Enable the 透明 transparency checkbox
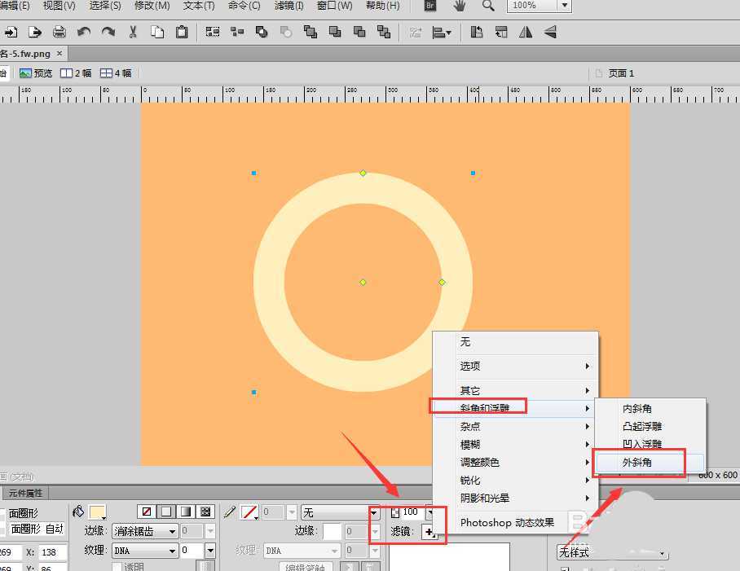The height and width of the screenshot is (571, 740). click(x=116, y=567)
